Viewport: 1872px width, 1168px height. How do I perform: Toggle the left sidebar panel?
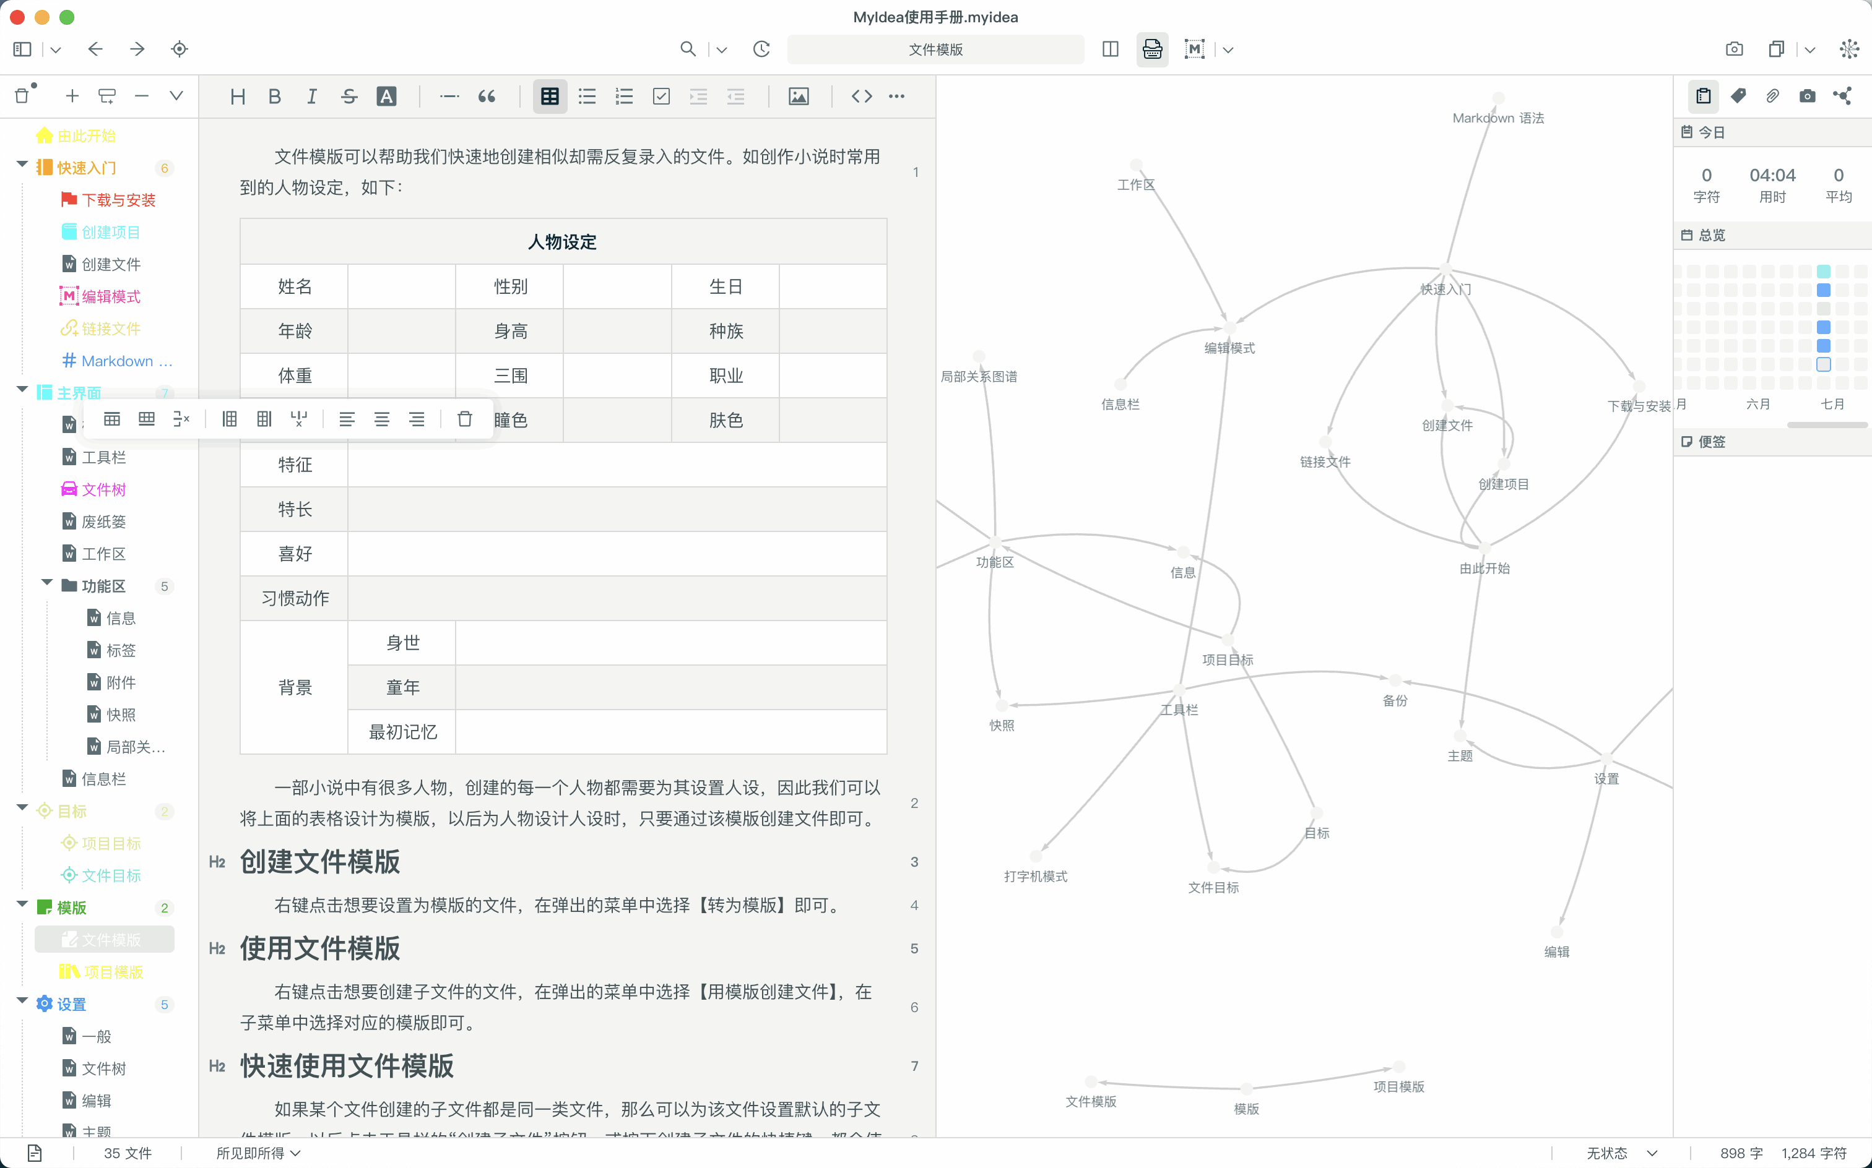[x=22, y=49]
